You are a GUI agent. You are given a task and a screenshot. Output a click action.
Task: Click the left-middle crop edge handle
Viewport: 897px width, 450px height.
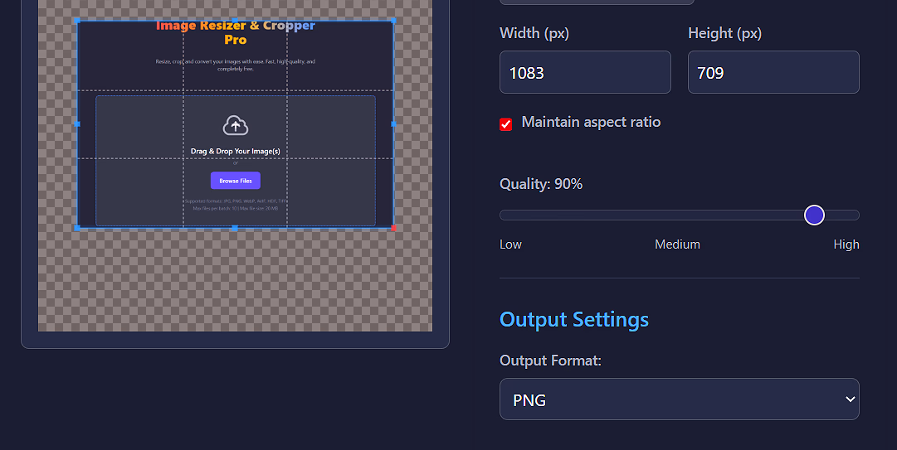point(77,123)
